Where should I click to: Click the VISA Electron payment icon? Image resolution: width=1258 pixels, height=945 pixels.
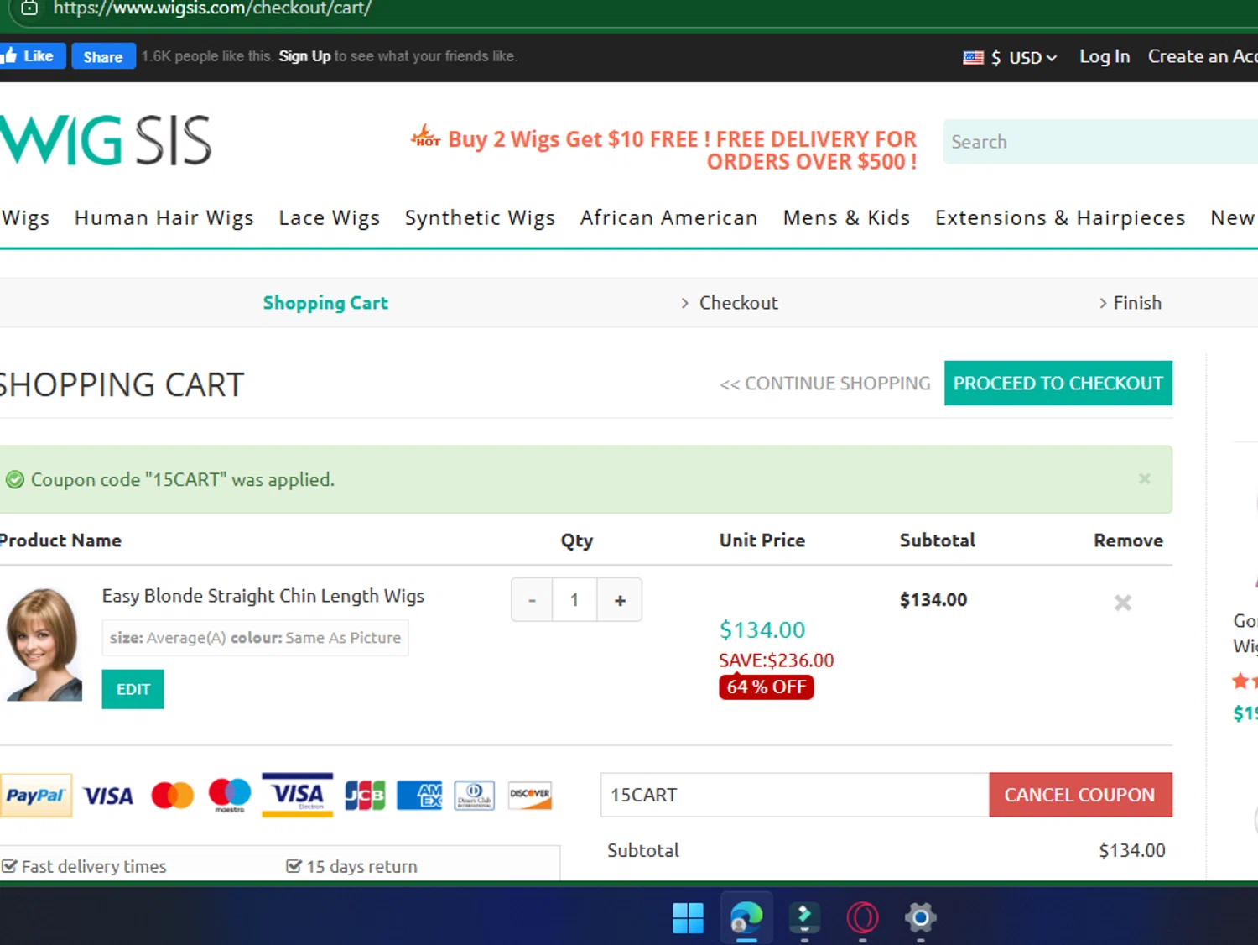(x=298, y=795)
